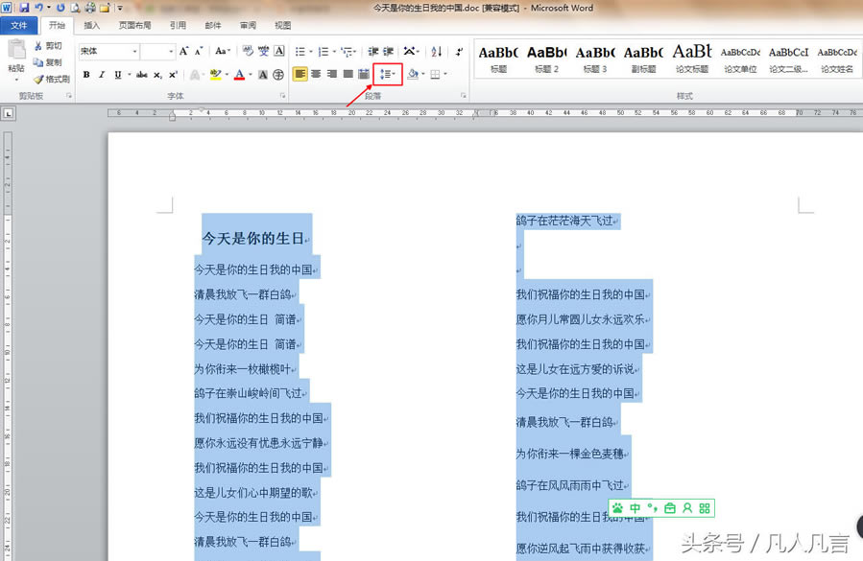863x561 pixels.
Task: Click the bulleted list icon
Action: pyautogui.click(x=301, y=51)
